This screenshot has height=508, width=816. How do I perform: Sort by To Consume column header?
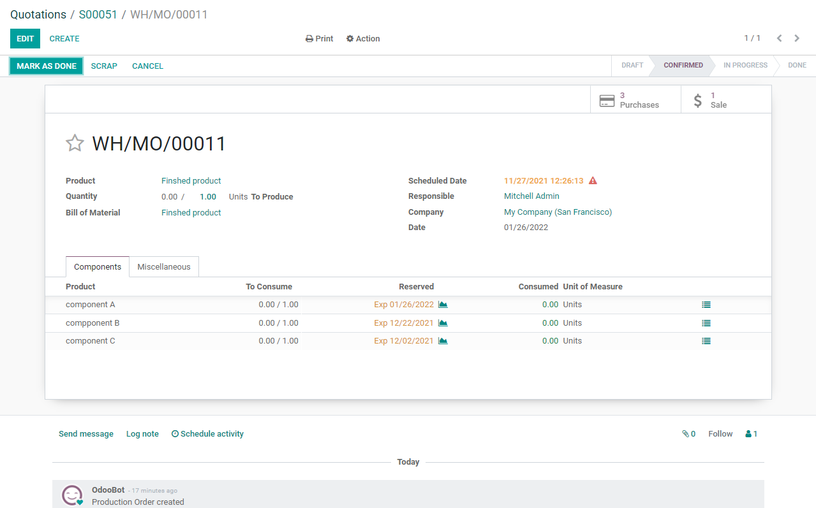click(269, 287)
